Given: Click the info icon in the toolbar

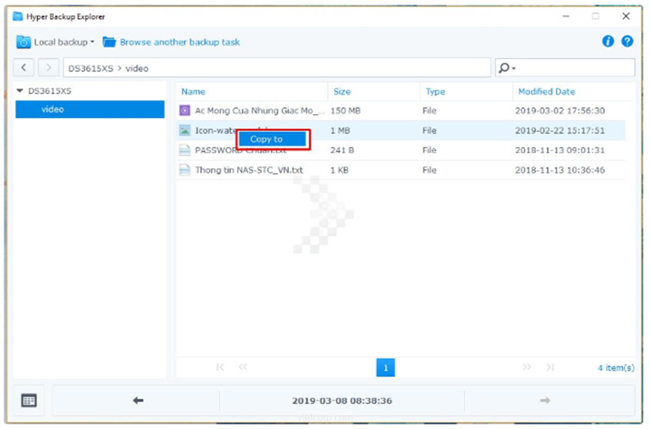Looking at the screenshot, I should point(608,42).
